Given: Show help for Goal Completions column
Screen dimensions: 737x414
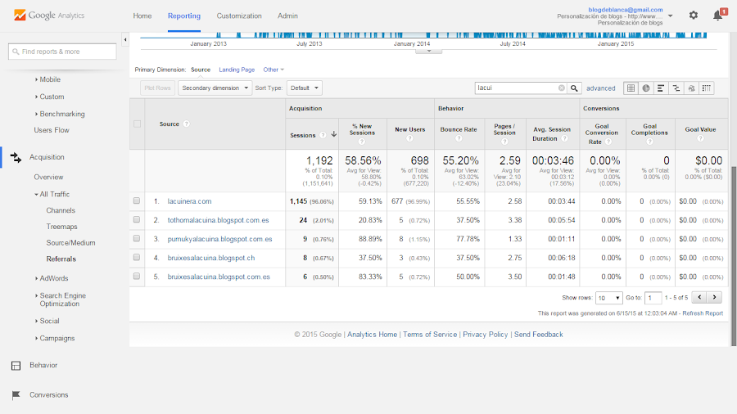Looking at the screenshot, I should coord(649,142).
